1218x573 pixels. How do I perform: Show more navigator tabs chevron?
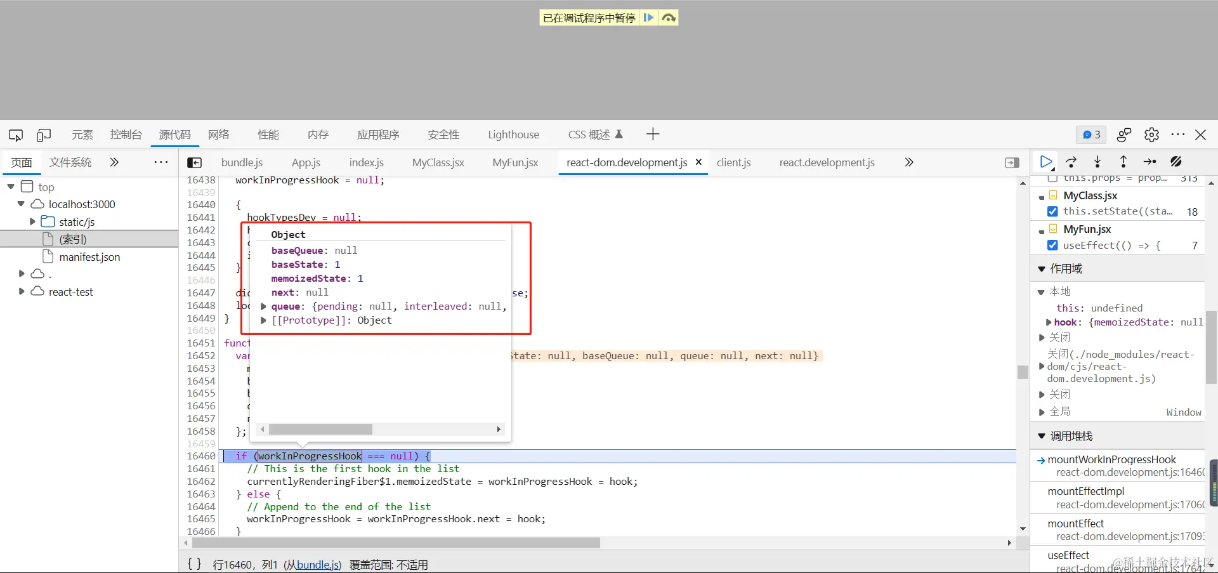pyautogui.click(x=114, y=162)
